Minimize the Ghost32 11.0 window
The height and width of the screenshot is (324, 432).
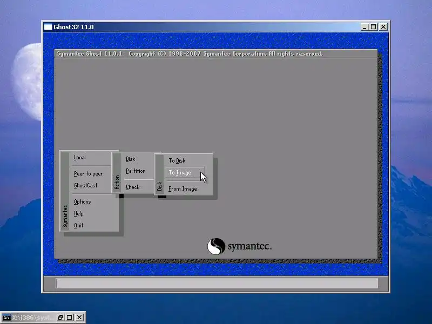[x=364, y=26]
